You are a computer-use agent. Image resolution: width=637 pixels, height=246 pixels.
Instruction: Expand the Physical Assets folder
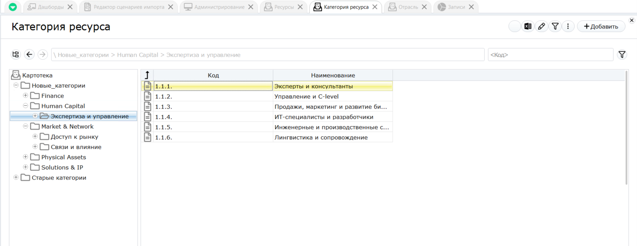coord(26,157)
